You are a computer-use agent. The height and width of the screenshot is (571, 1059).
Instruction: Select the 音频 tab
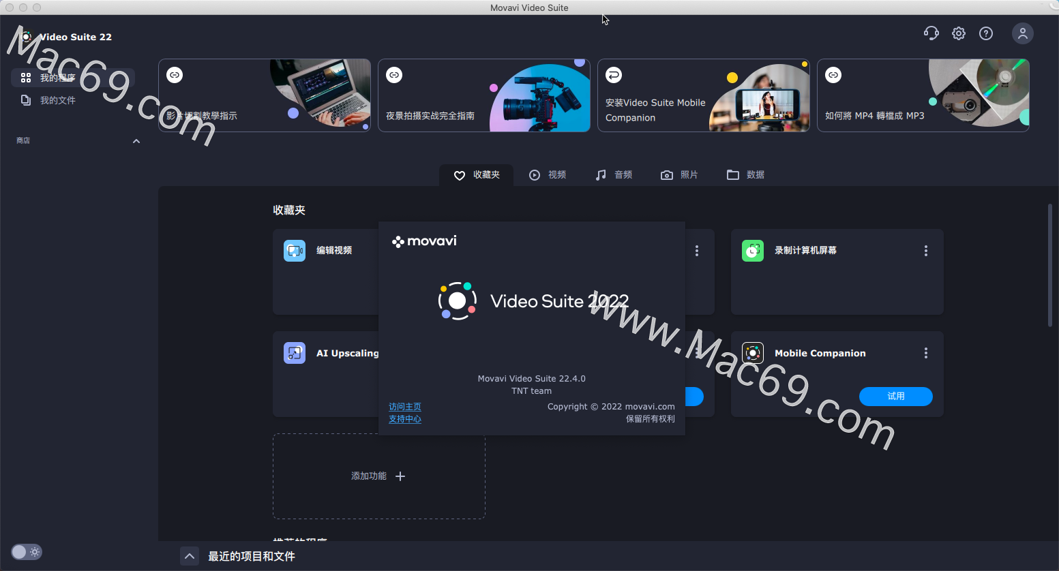click(613, 174)
